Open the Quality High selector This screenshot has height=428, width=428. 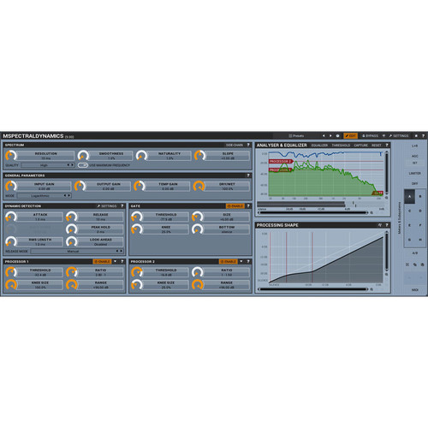point(48,165)
